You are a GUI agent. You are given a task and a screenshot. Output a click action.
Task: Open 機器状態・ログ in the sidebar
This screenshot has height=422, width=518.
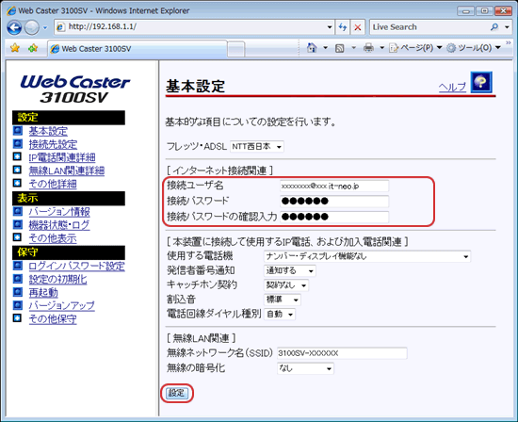59,225
